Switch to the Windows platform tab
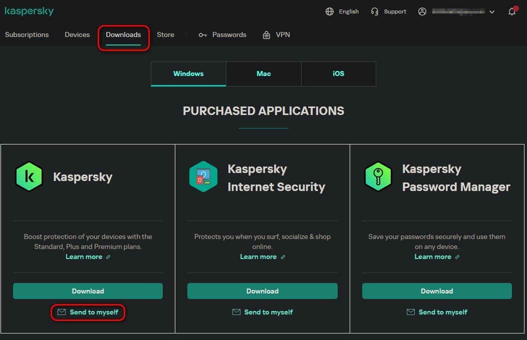 point(188,74)
